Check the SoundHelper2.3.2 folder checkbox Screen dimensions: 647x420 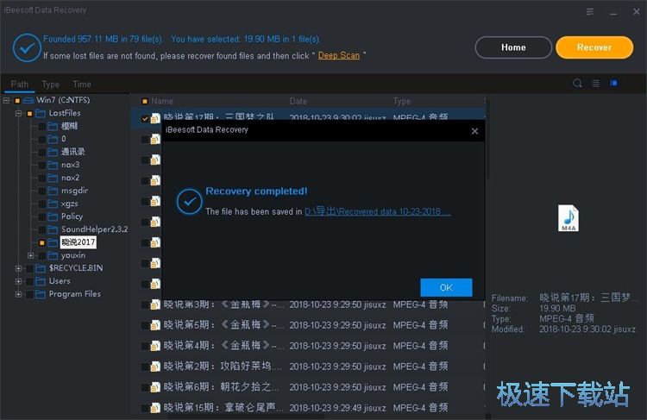pyautogui.click(x=42, y=229)
